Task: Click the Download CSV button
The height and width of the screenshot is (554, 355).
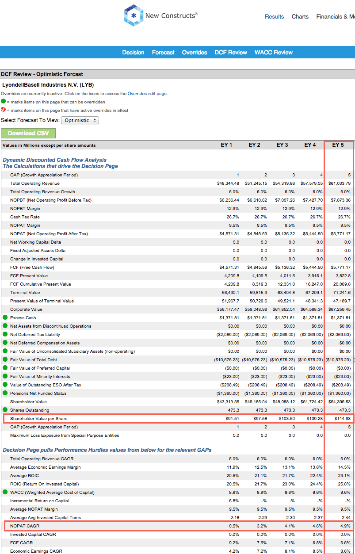Action: coord(28,133)
